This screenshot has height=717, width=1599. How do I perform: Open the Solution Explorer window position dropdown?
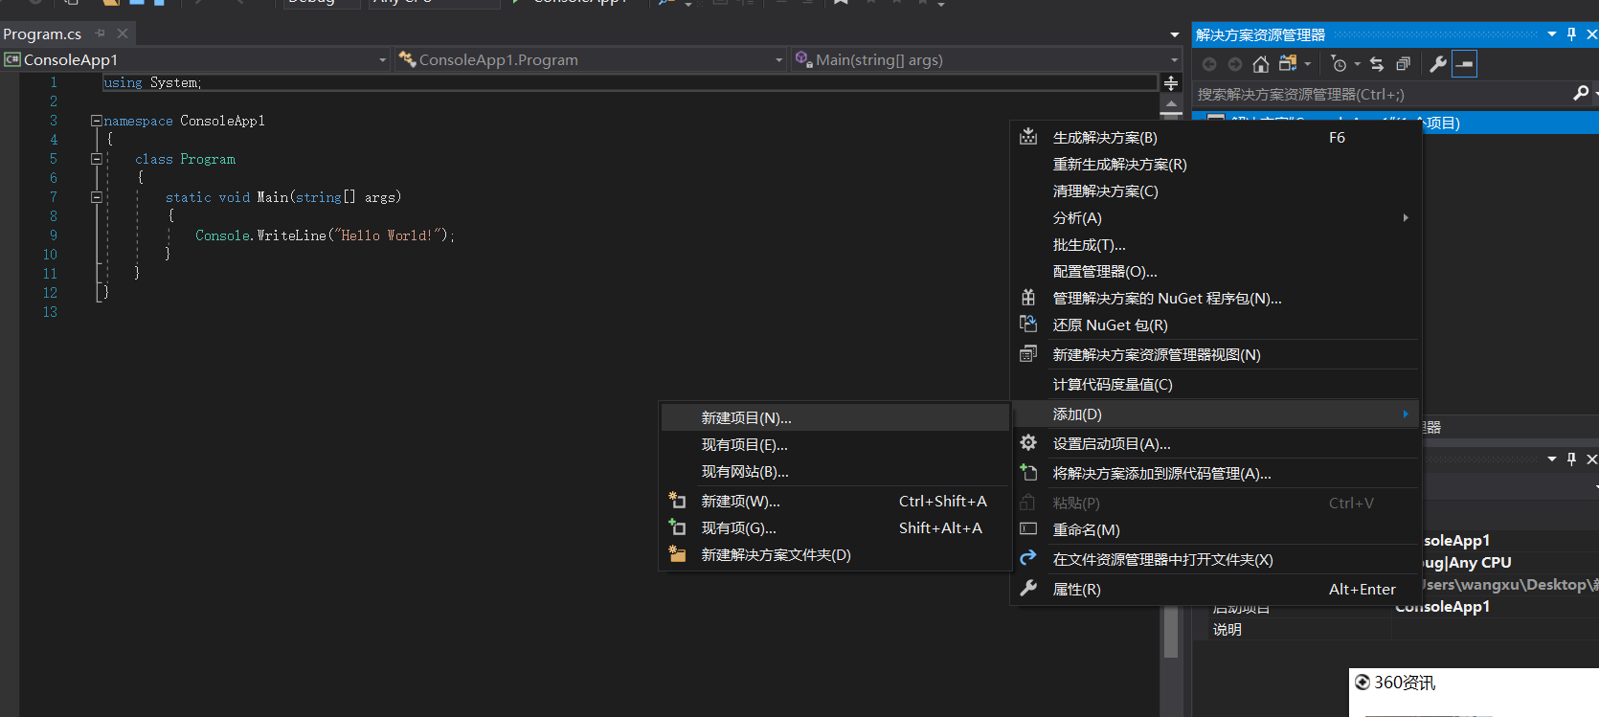click(1552, 34)
